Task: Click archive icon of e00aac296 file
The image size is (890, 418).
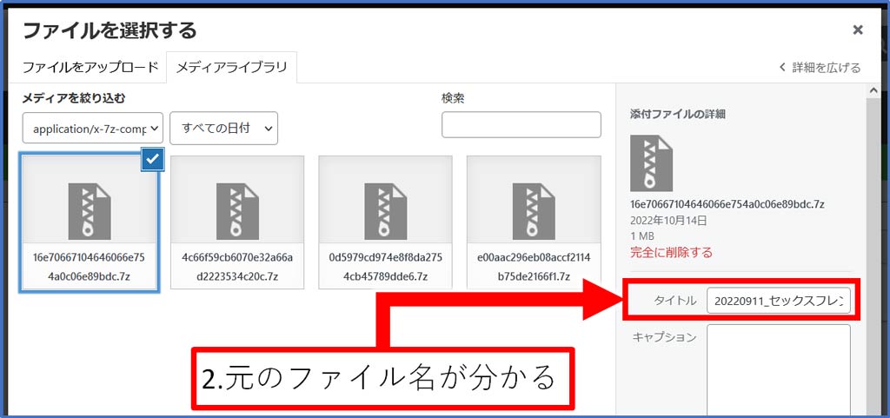Action: (534, 211)
